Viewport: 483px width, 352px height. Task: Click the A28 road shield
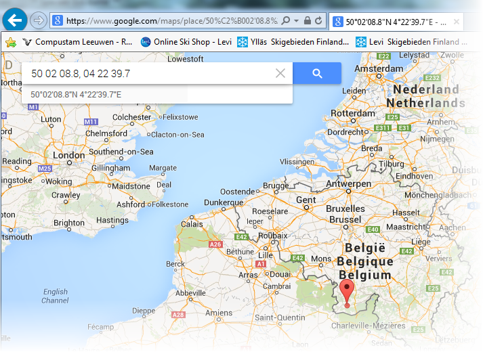tap(178, 315)
